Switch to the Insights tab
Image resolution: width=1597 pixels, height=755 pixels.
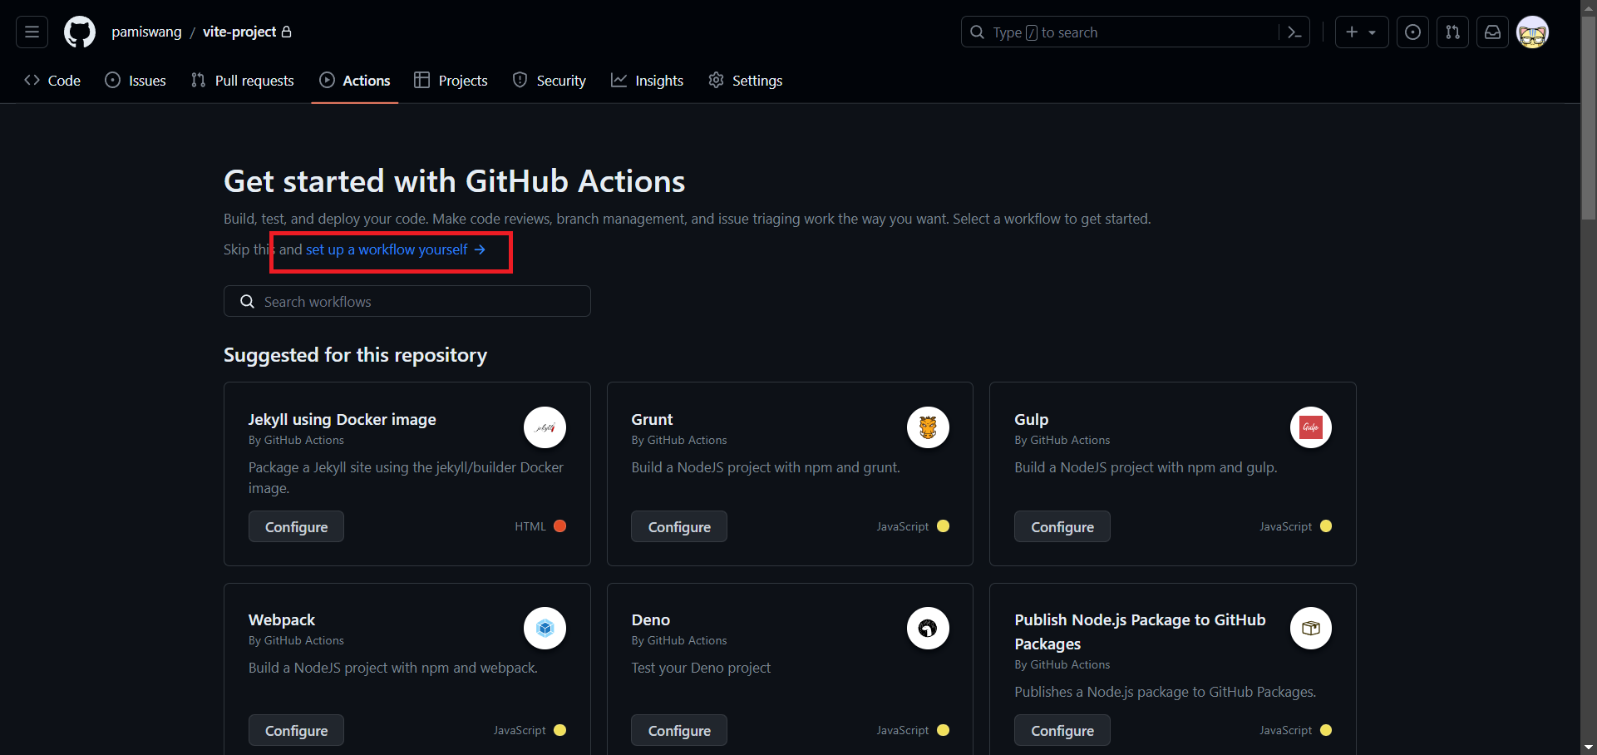(647, 81)
